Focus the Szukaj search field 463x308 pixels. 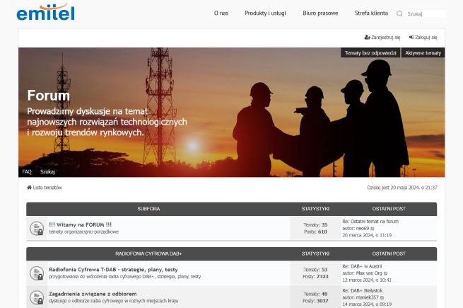pyautogui.click(x=426, y=13)
